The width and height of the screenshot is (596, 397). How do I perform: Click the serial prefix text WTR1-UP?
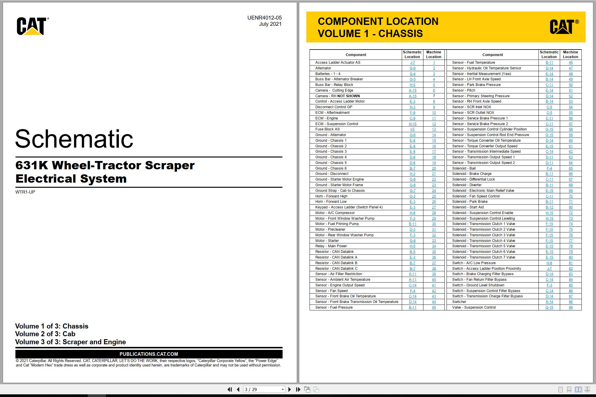25,192
